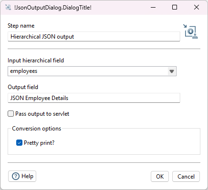Viewport: 208px width, 190px height.
Task: Click the Hierarchical JSON output step icon
Action: (190, 31)
